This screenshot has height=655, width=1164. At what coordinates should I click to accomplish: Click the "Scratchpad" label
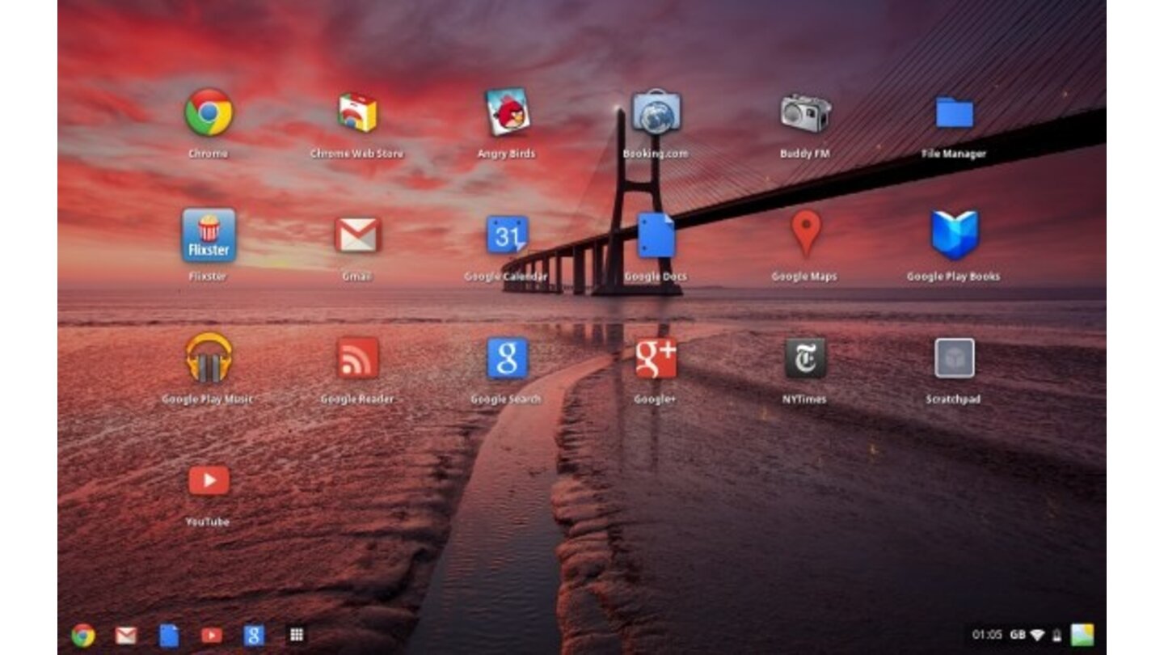[954, 399]
